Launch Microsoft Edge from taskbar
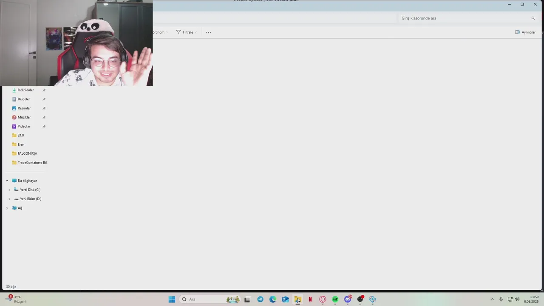This screenshot has width=544, height=306. (x=273, y=299)
